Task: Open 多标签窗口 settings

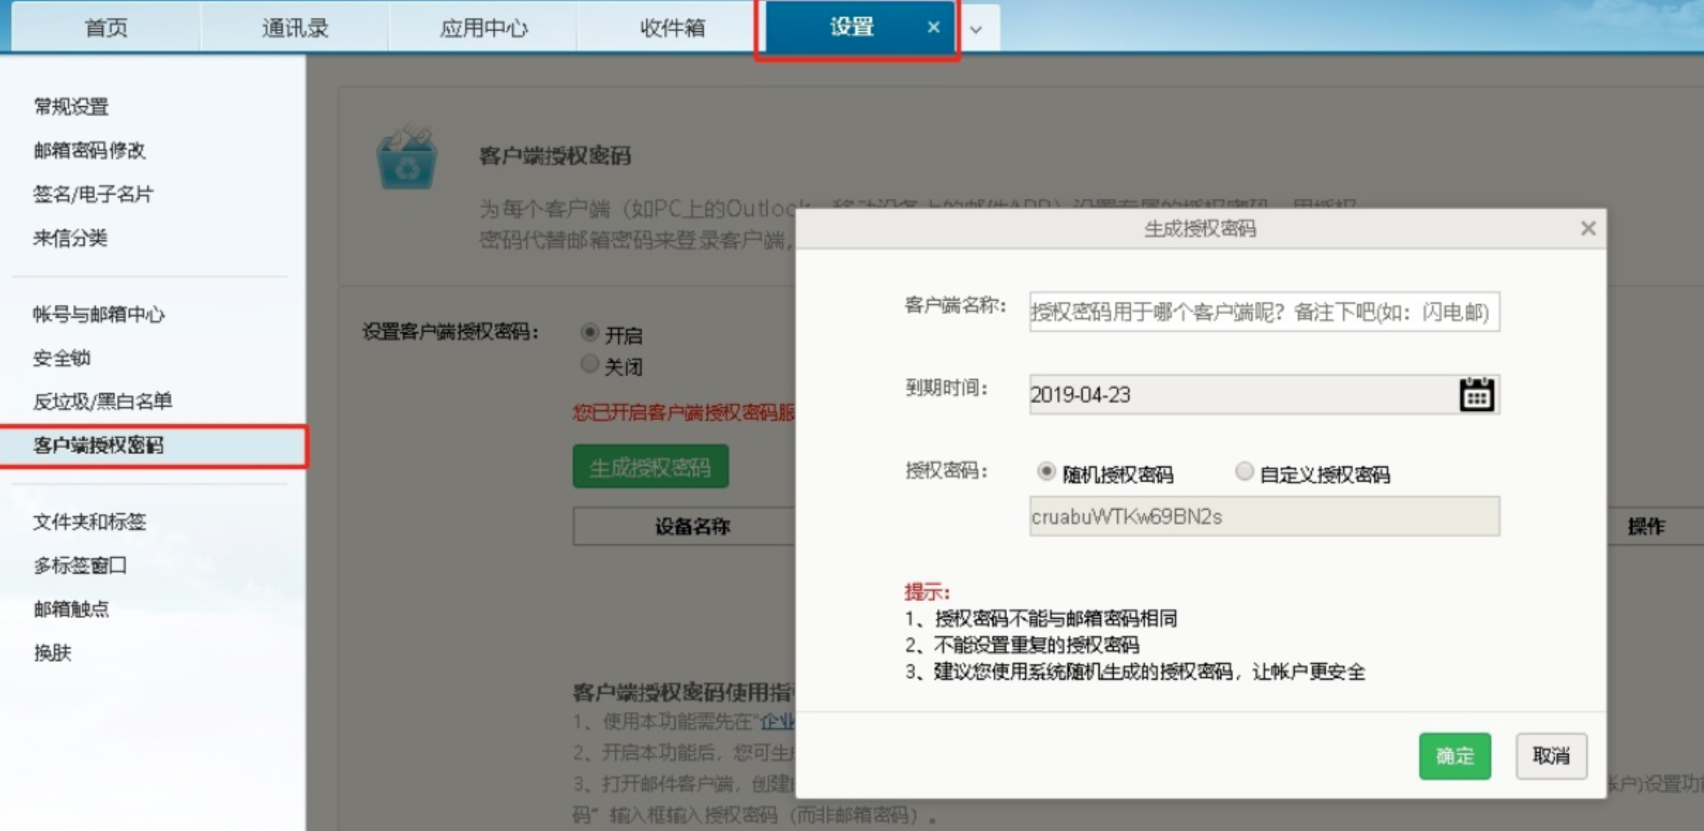Action: [80, 565]
